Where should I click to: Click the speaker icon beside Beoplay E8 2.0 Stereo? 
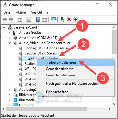(21, 53)
